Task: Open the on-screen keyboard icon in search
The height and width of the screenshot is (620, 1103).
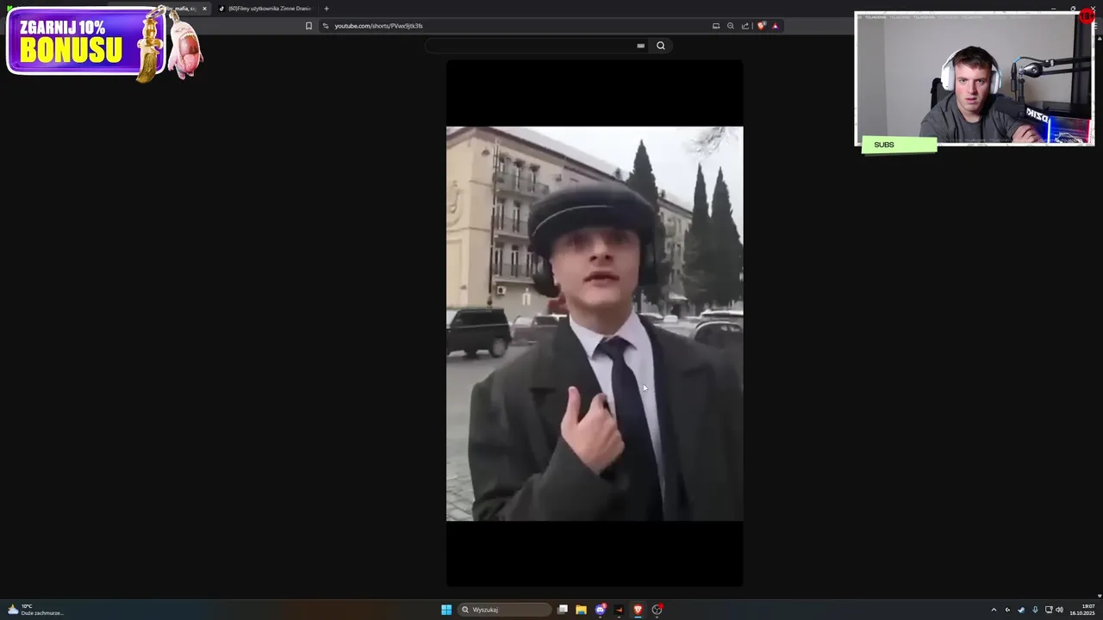Action: pyautogui.click(x=640, y=46)
